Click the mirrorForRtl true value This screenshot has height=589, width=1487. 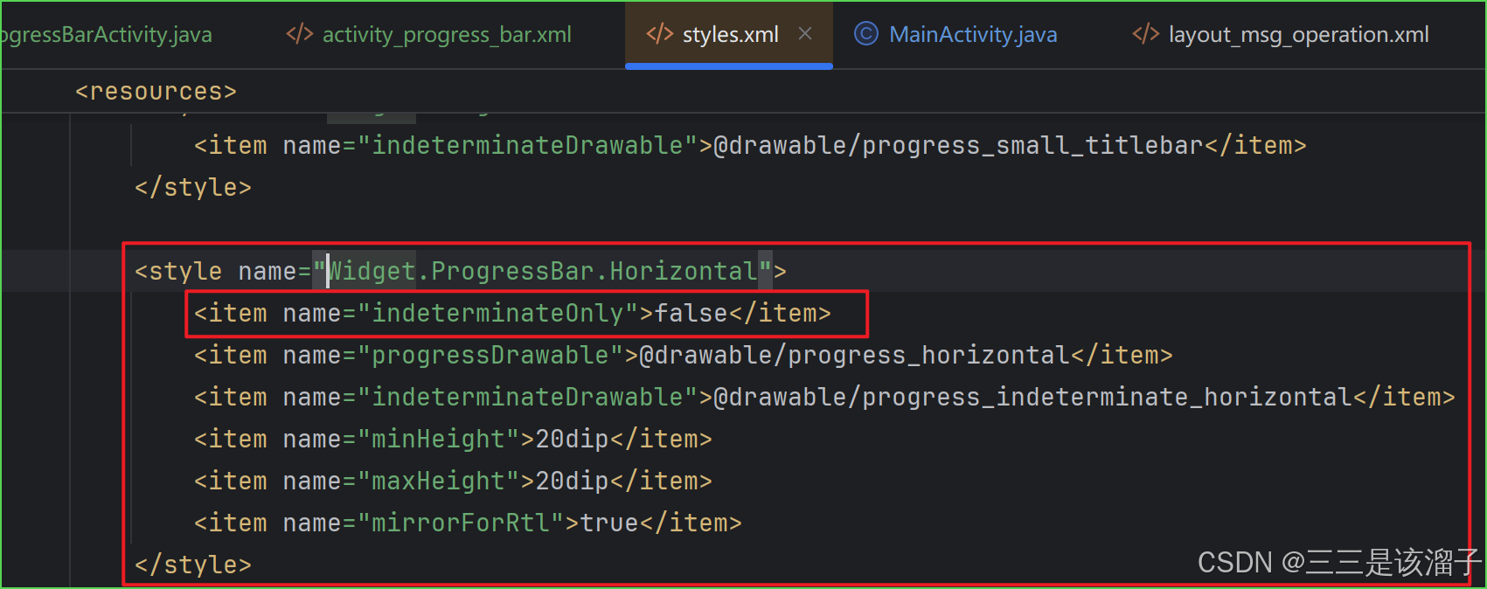pyautogui.click(x=609, y=523)
